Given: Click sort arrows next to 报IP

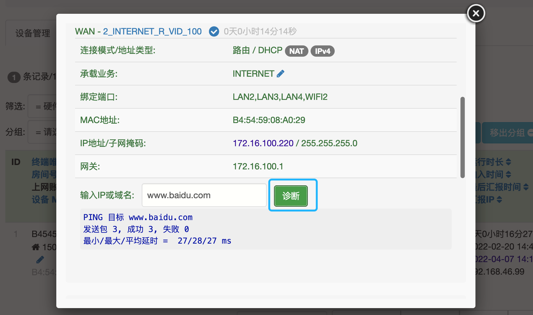Looking at the screenshot, I should 499,199.
